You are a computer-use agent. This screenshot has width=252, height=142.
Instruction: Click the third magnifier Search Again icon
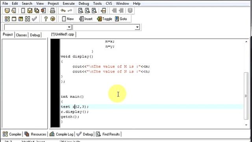point(94,11)
